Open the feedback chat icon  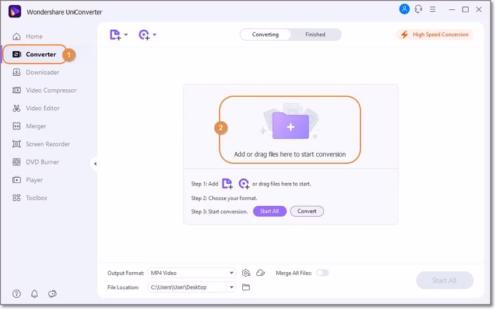pyautogui.click(x=52, y=294)
